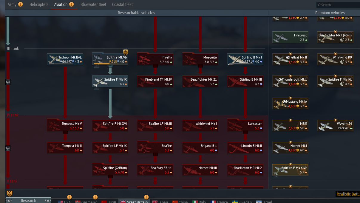360x203 pixels.
Task: Pick the Firebrand TF Mk IV card
Action: (155, 81)
